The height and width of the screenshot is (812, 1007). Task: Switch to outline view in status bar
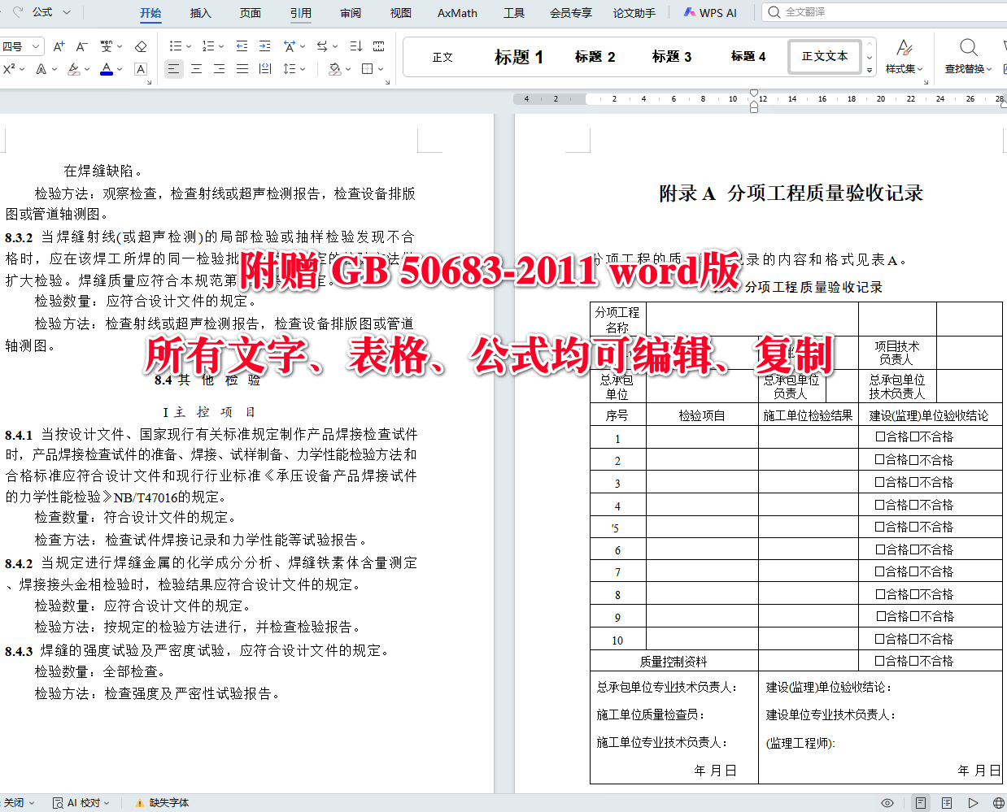pos(947,803)
